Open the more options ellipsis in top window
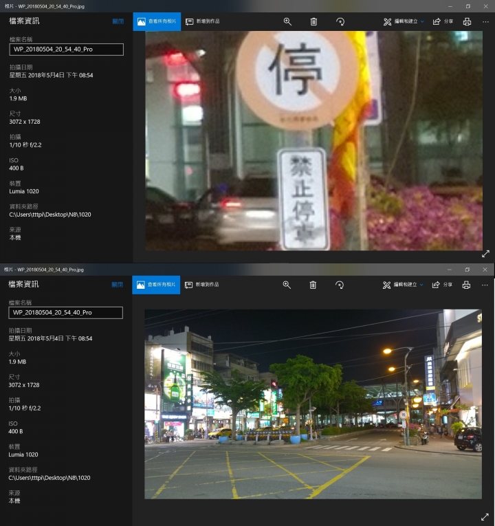 click(x=485, y=21)
